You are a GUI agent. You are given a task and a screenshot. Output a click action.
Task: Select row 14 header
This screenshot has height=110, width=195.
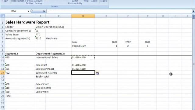(2, 73)
